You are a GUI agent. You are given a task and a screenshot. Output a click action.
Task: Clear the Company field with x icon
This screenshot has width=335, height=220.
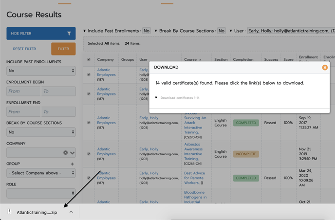66,153
